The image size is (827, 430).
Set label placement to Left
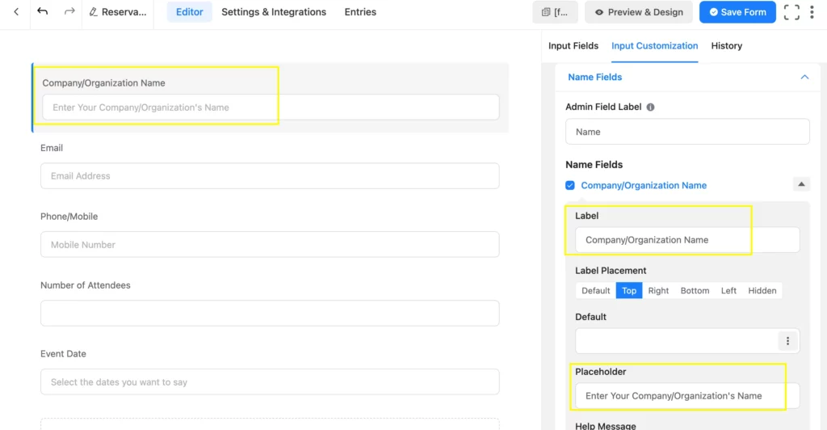click(728, 291)
